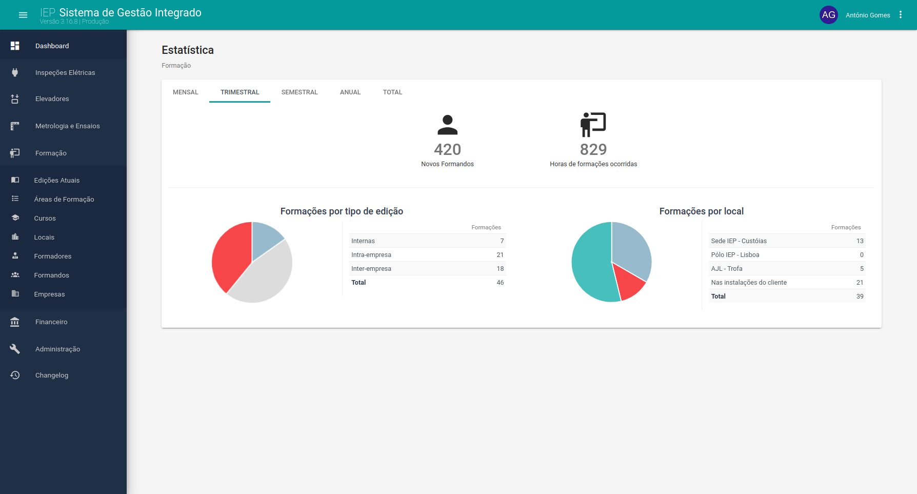Screen dimensions: 917x494
Task: Click the Elevadores icon in sidebar
Action: [15, 99]
